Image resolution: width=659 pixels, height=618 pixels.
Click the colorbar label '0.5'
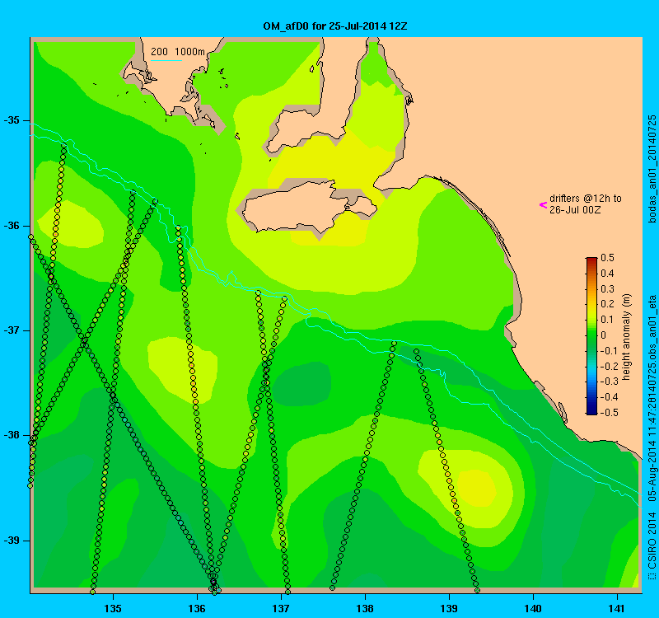point(607,257)
